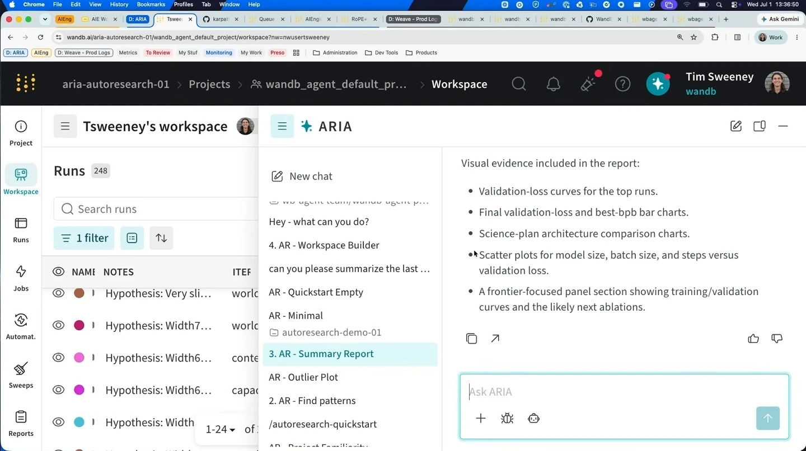Open the Project page in the sidebar

[x=21, y=134]
